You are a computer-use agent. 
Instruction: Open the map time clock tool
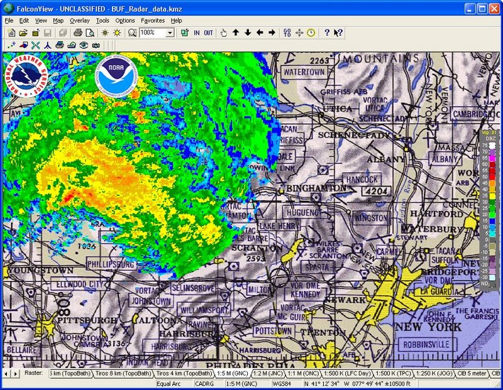(x=309, y=32)
